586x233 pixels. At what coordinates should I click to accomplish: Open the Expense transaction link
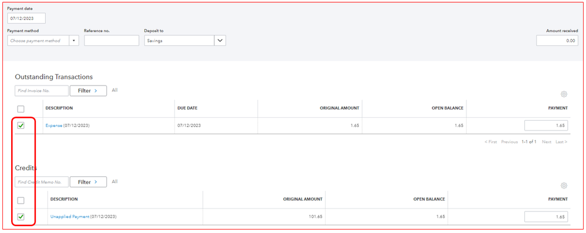[54, 126]
